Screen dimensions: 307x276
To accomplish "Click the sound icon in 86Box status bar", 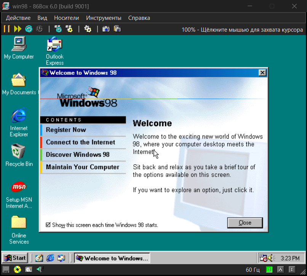I will 40,270.
